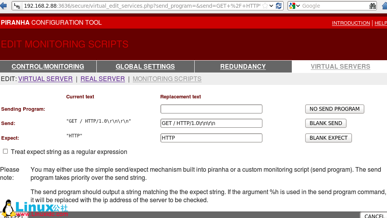Click the Blank Send button

coord(325,123)
